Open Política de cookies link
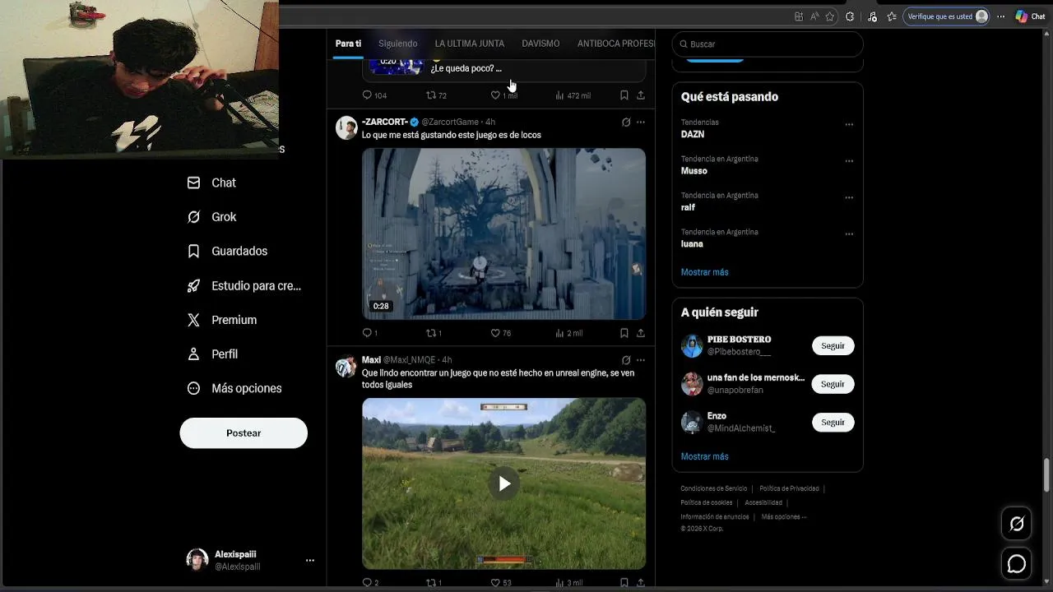1053x592 pixels. [x=707, y=502]
